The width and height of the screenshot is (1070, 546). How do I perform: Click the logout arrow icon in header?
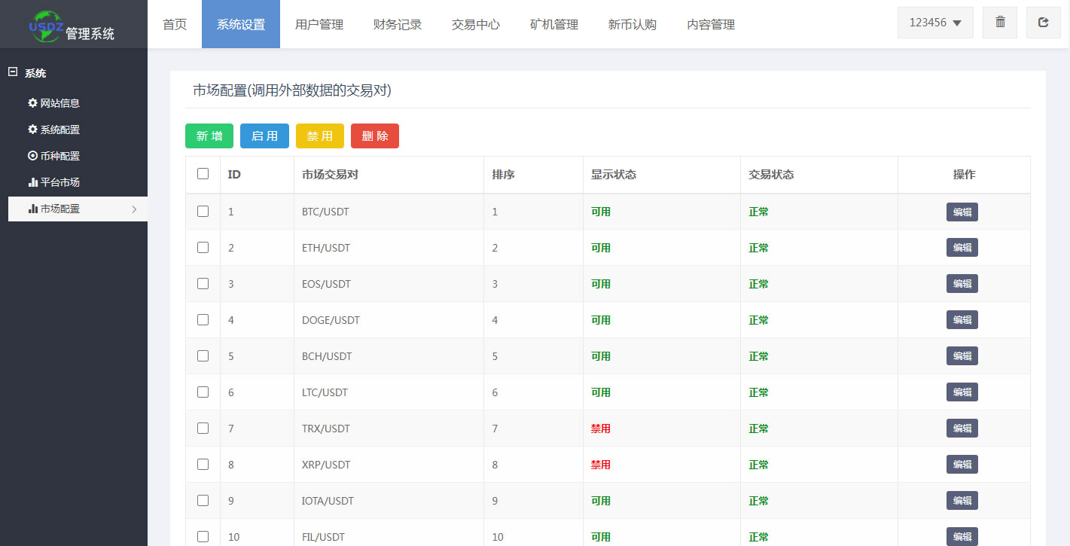(x=1043, y=23)
